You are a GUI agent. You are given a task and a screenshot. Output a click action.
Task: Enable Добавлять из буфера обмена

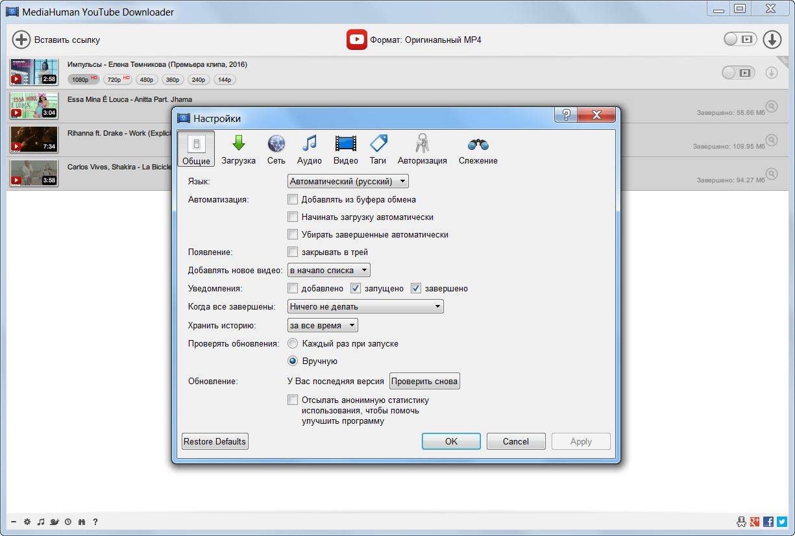(293, 199)
